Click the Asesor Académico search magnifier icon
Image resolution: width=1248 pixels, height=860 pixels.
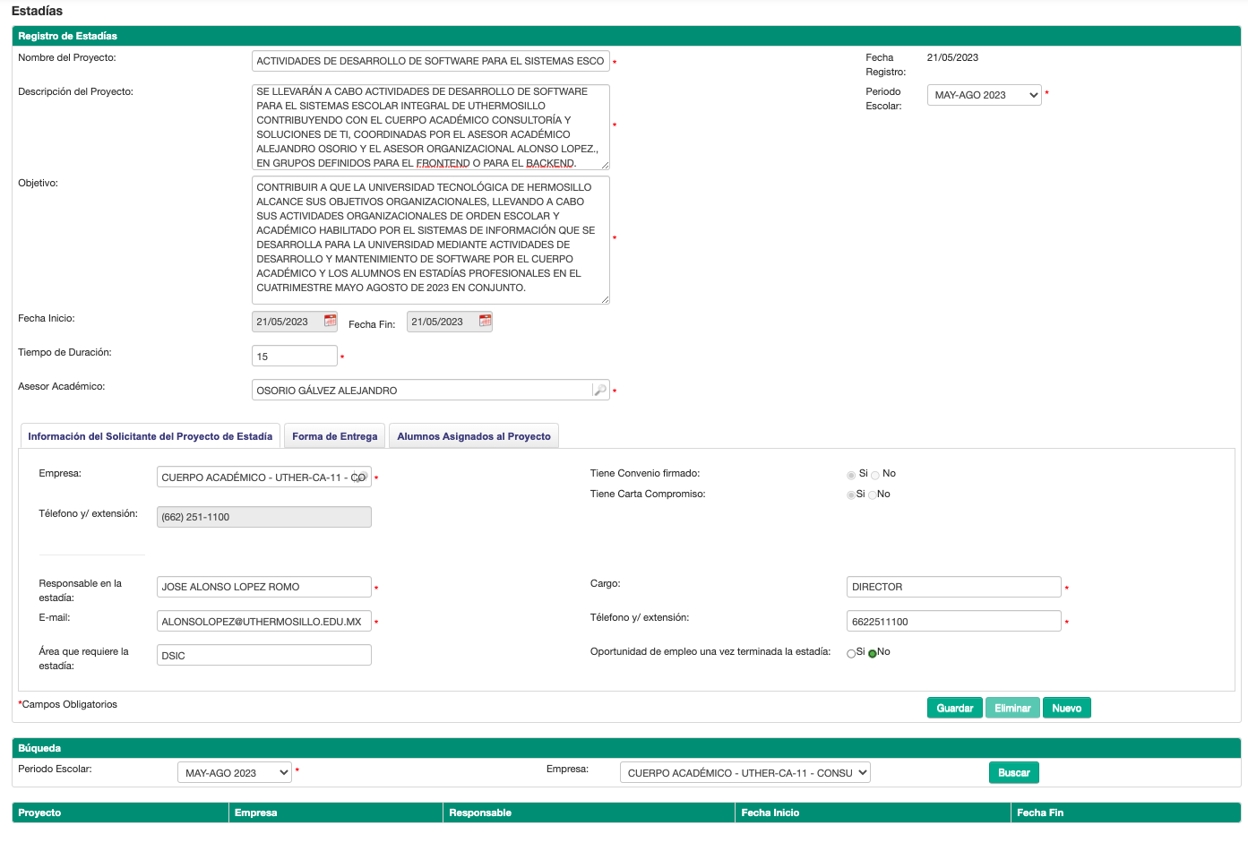599,391
